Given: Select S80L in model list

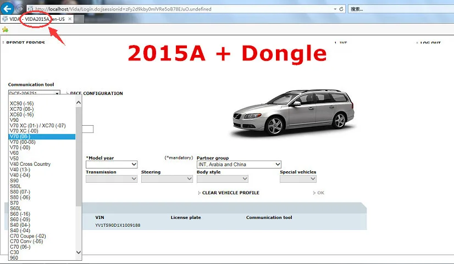Looking at the screenshot, I should (x=42, y=186).
